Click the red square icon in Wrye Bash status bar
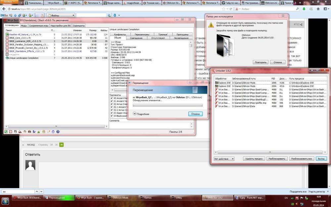 (11, 132)
